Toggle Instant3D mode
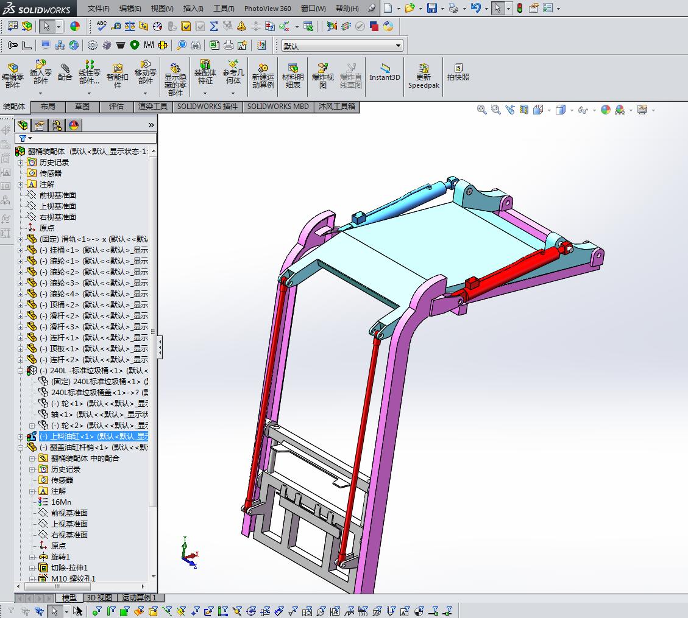Image resolution: width=688 pixels, height=618 pixels. (x=385, y=72)
